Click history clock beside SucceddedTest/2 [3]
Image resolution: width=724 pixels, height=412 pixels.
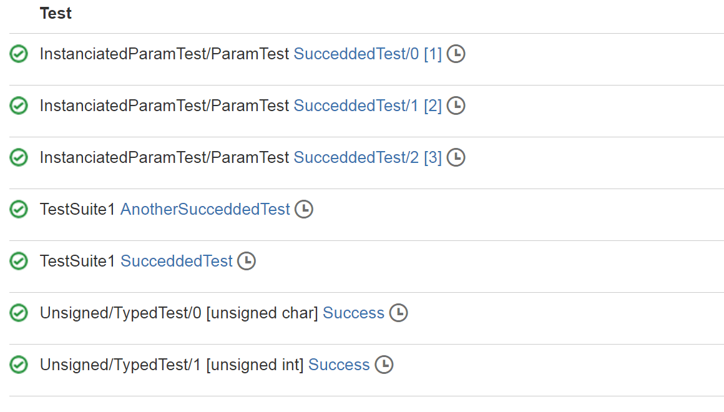(x=456, y=157)
